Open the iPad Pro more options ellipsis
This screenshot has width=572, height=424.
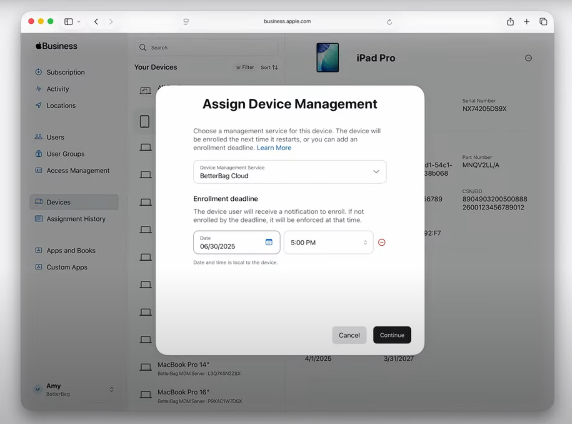[x=528, y=58]
